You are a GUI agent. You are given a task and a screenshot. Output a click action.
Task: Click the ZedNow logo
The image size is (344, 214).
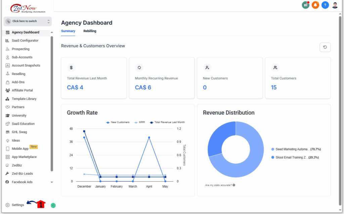click(x=24, y=8)
